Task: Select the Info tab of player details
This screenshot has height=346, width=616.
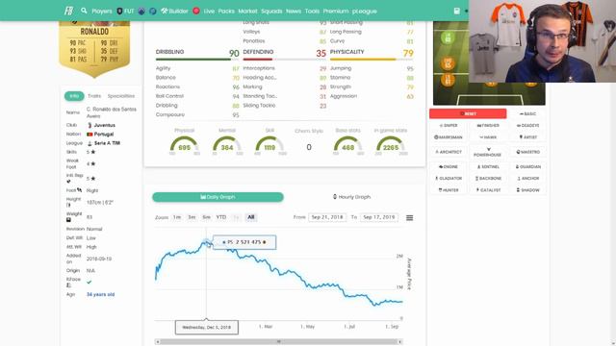Action: coord(74,96)
